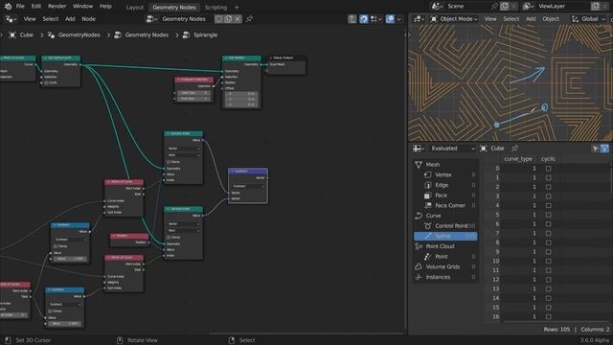
Task: Open Global transform orientation dropdown
Action: tap(588, 19)
